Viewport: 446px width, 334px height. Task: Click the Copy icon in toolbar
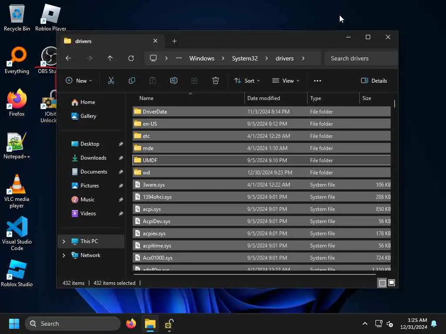coord(132,80)
